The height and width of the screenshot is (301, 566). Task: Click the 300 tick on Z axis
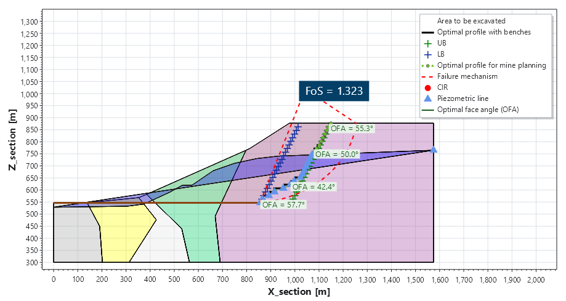(32, 262)
